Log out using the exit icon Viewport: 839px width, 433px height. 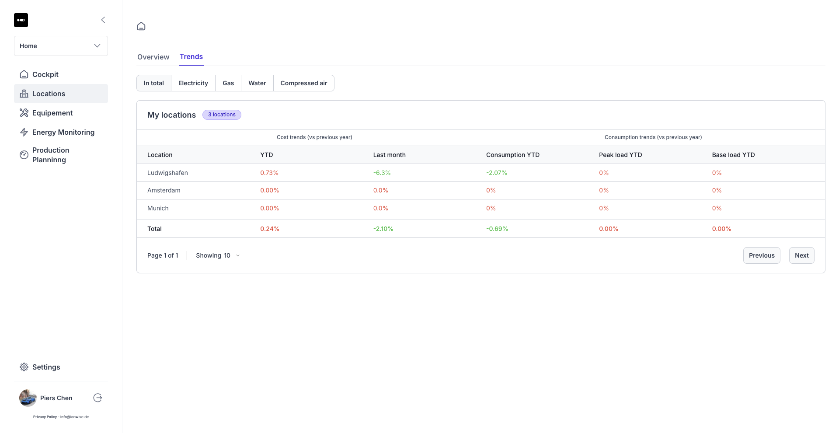point(97,398)
